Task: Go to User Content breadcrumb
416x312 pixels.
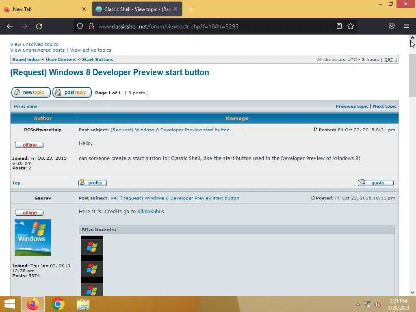Action: (61, 59)
